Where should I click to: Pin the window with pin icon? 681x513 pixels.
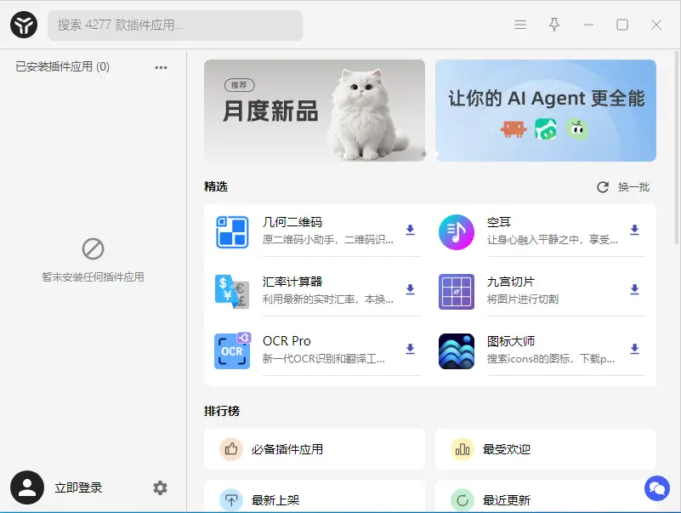point(554,25)
